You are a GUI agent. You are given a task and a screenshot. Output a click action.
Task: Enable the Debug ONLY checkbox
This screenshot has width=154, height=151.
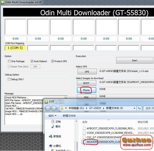[x=9, y=79]
